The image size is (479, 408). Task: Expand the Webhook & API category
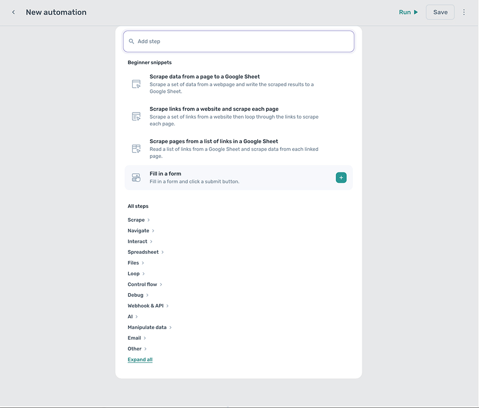pos(148,306)
